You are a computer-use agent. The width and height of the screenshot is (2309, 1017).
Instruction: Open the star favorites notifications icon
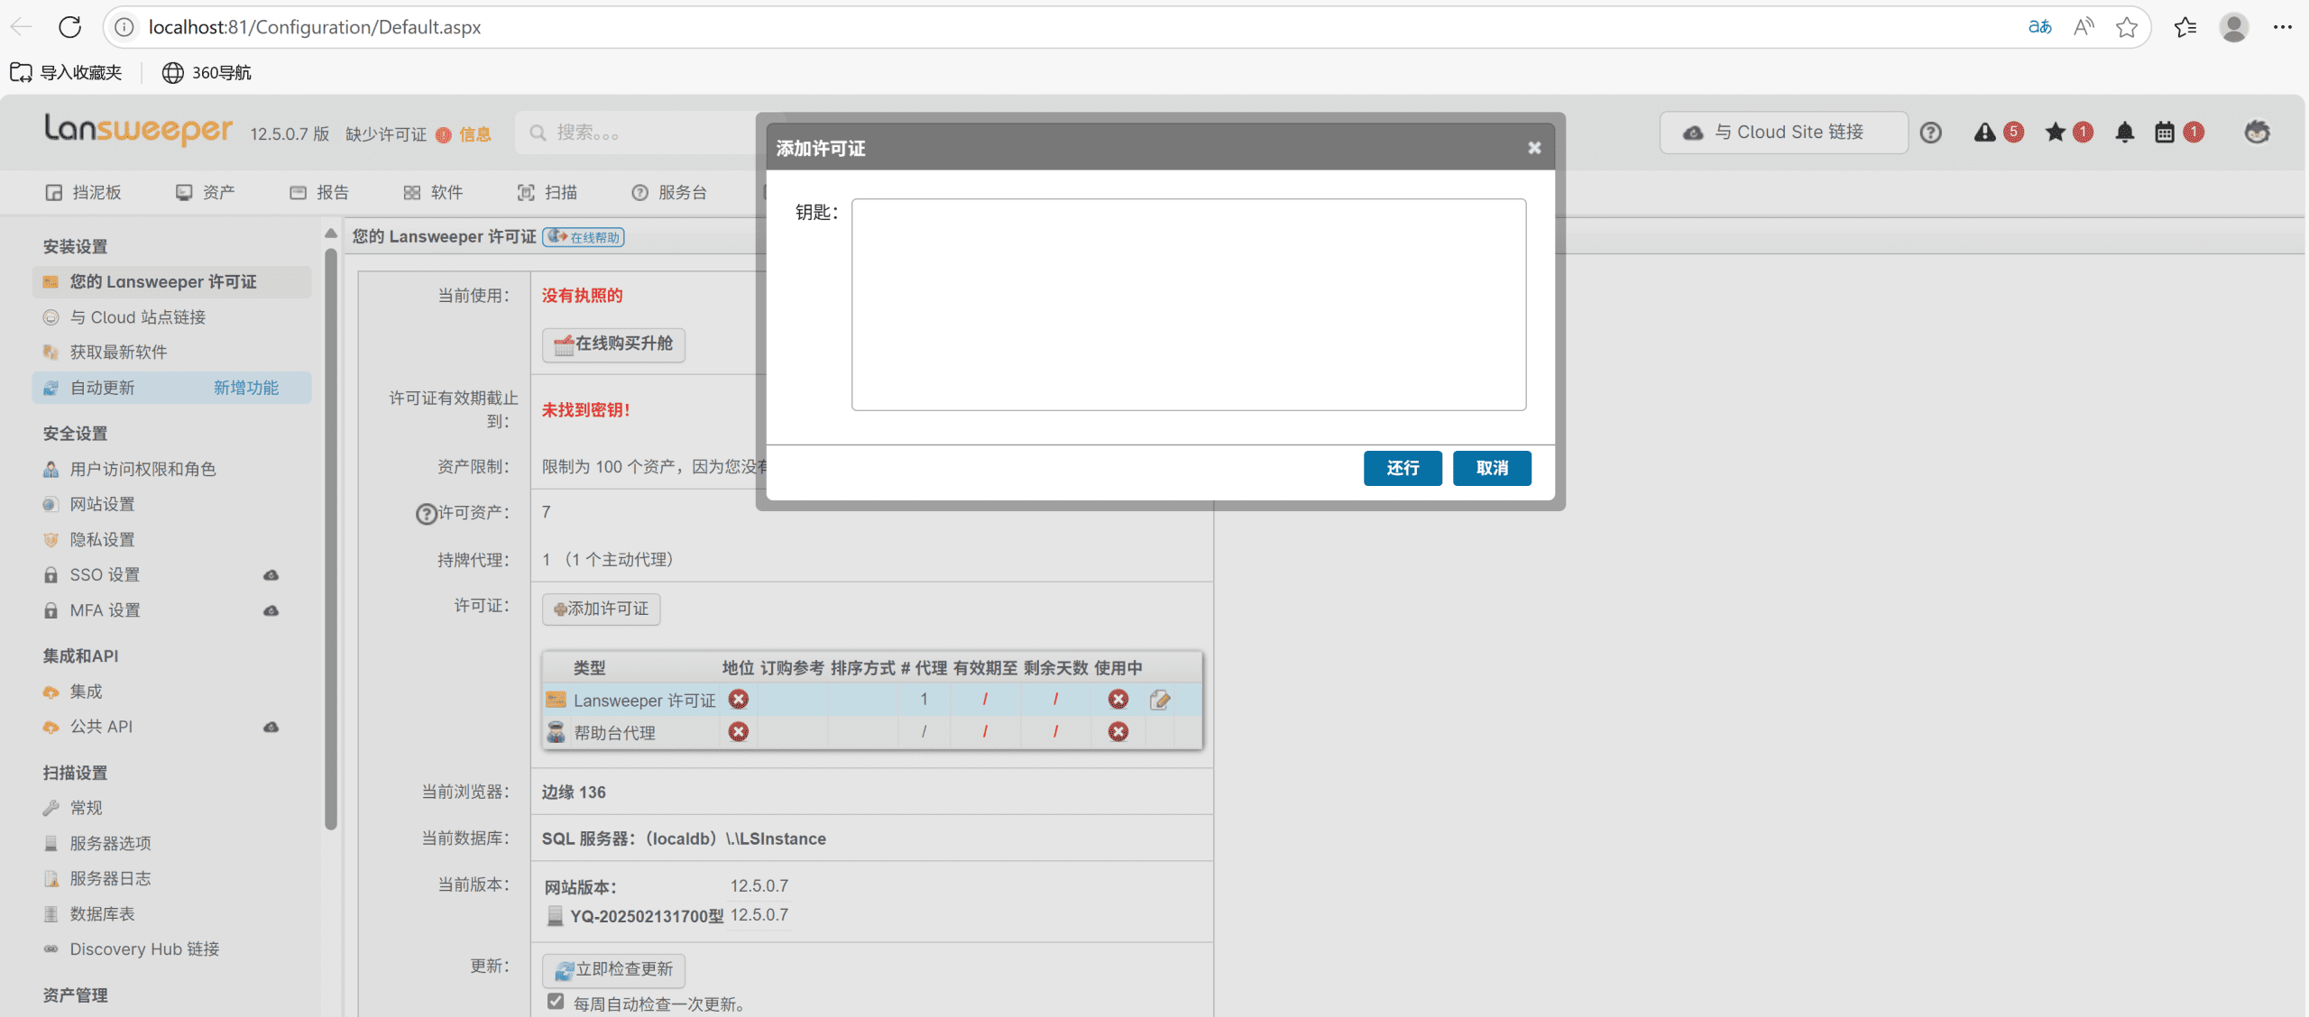(2056, 133)
